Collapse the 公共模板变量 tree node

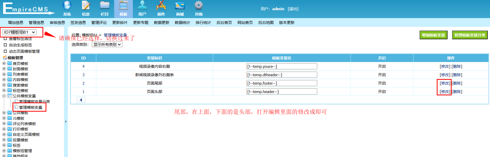(x=4, y=96)
